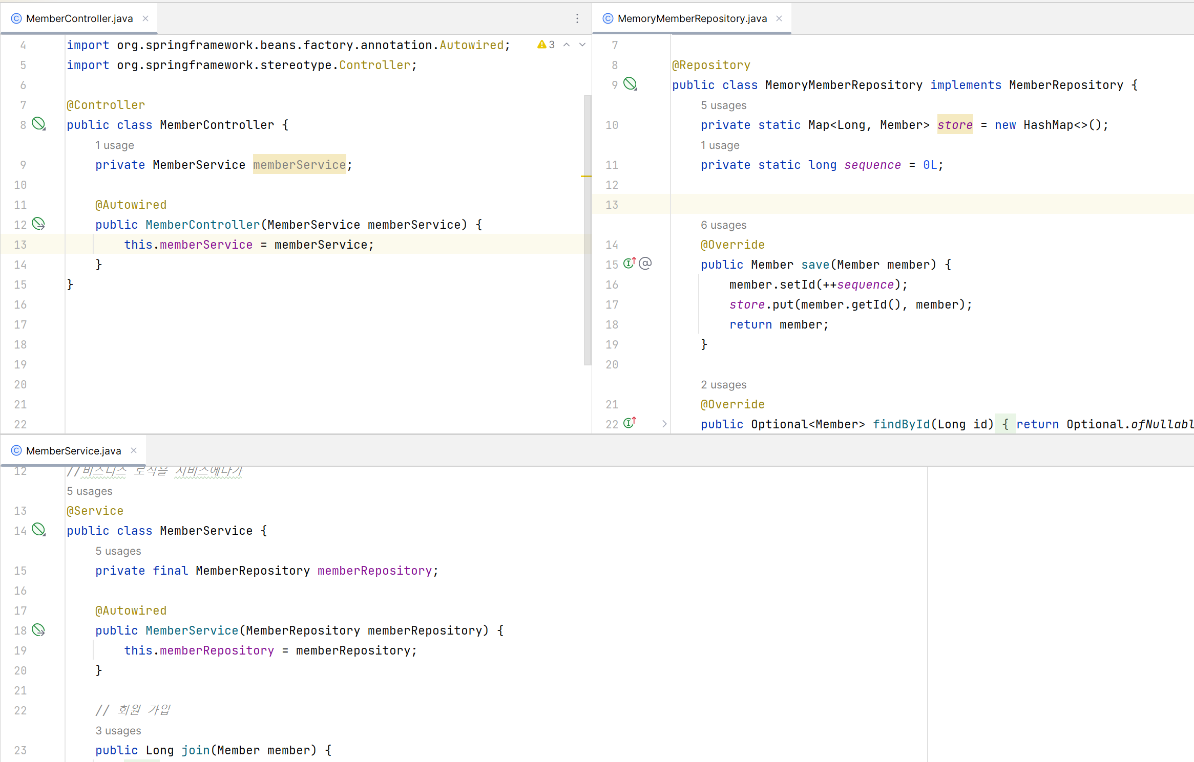Click autowired bean gutter icon on MemberController constructor
1194x762 pixels.
tap(39, 224)
